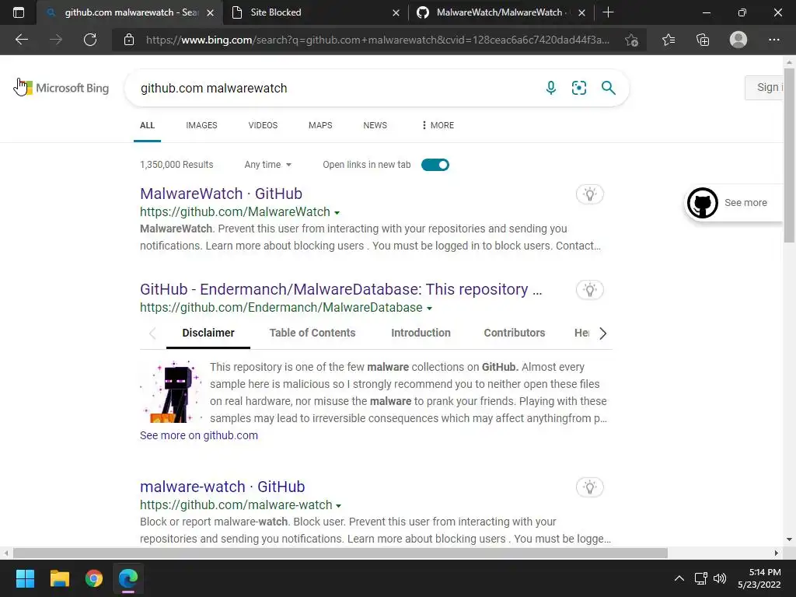The width and height of the screenshot is (796, 597).
Task: Open the clock and date in the taskbar
Action: (x=759, y=578)
